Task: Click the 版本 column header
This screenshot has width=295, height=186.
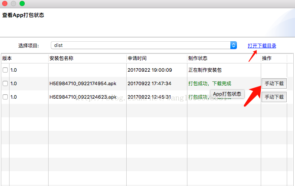Action: point(7,58)
